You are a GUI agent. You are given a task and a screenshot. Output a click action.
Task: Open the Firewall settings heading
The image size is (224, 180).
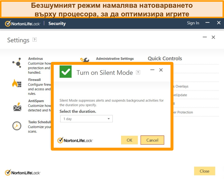pos(34,80)
